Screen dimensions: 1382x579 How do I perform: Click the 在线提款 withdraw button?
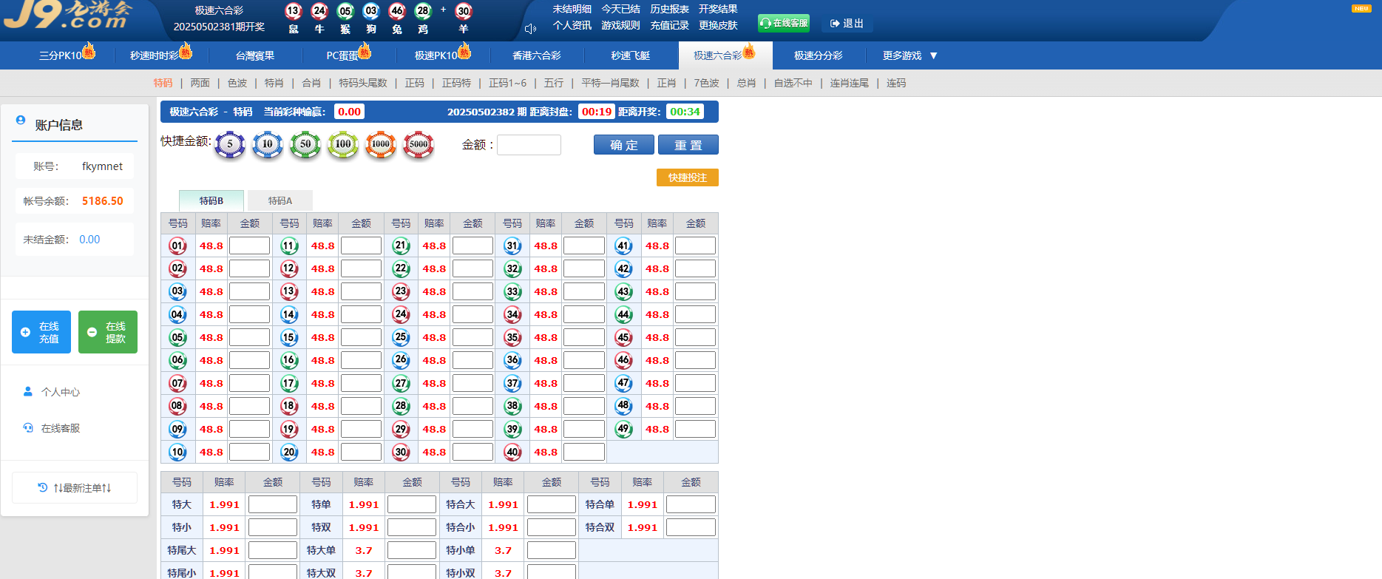pyautogui.click(x=108, y=332)
